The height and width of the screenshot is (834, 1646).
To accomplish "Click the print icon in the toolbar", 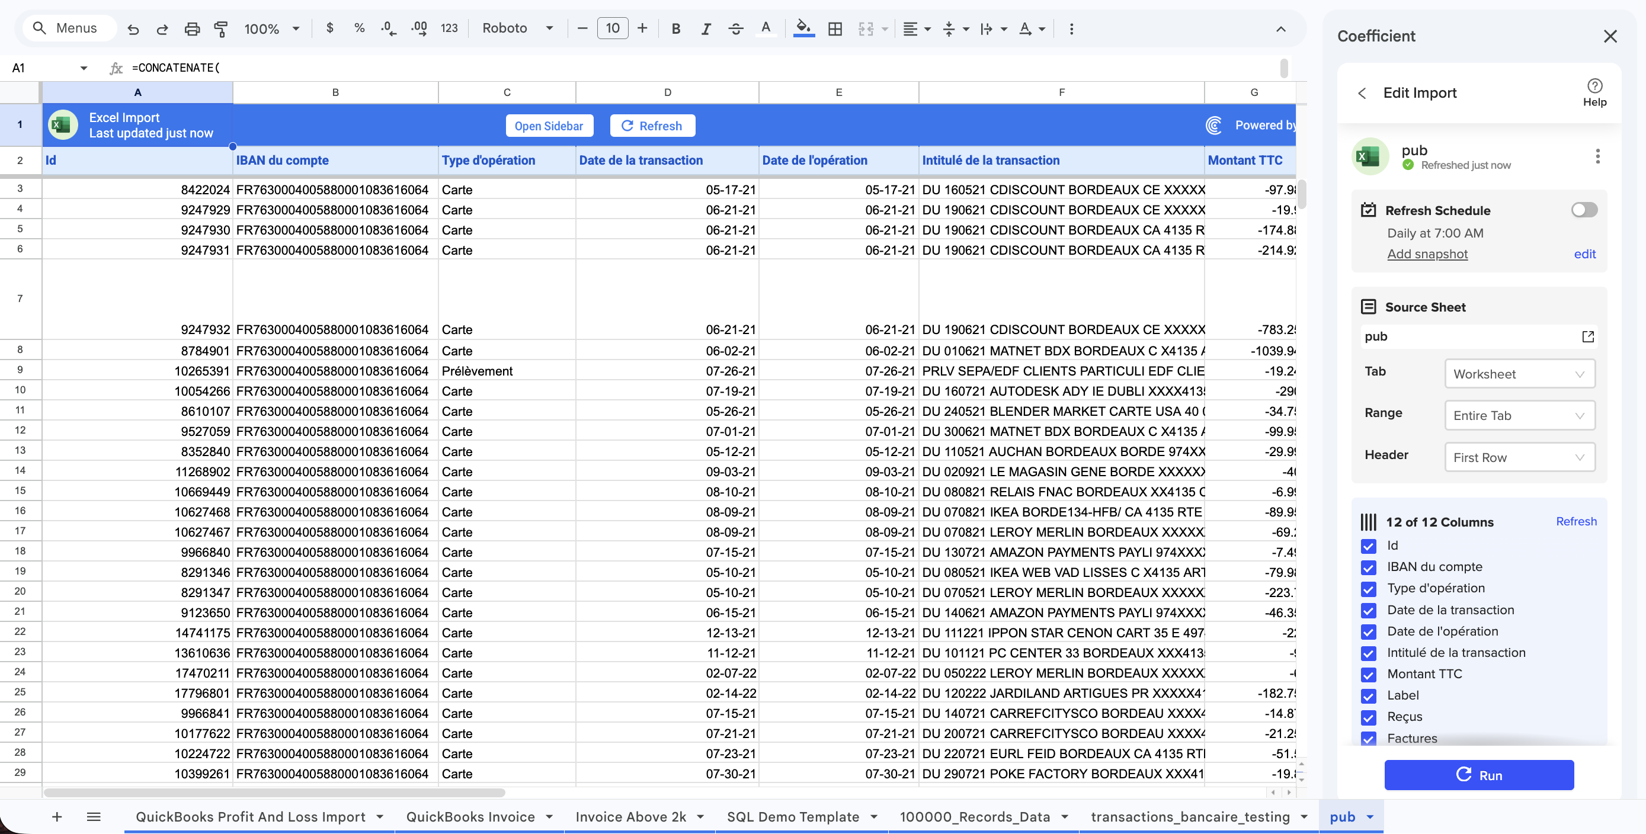I will (x=192, y=29).
